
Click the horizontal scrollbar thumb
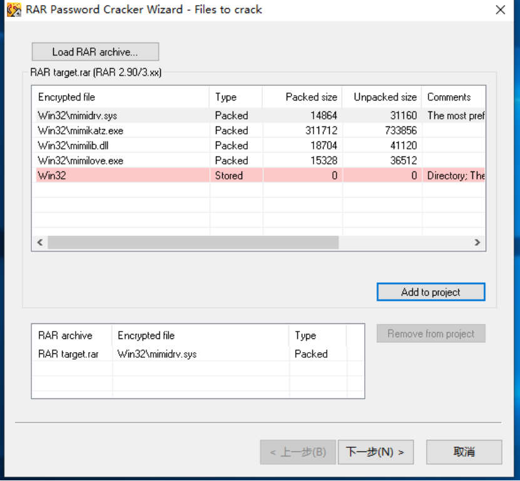click(193, 242)
